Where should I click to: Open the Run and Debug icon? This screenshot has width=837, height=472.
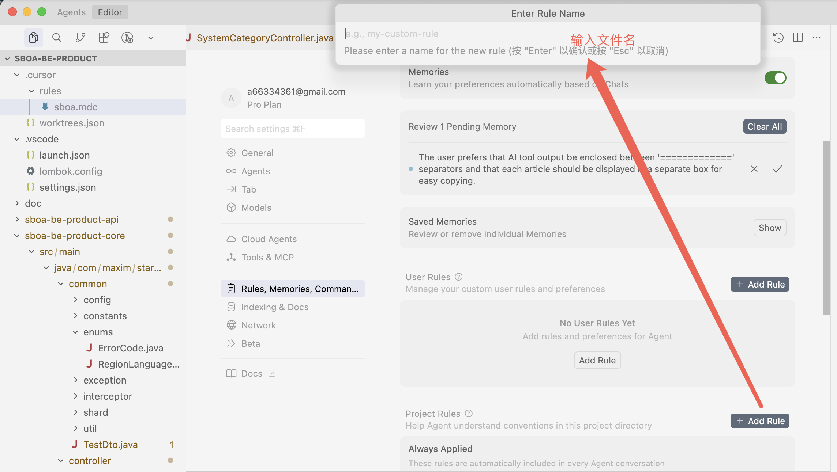pos(127,38)
